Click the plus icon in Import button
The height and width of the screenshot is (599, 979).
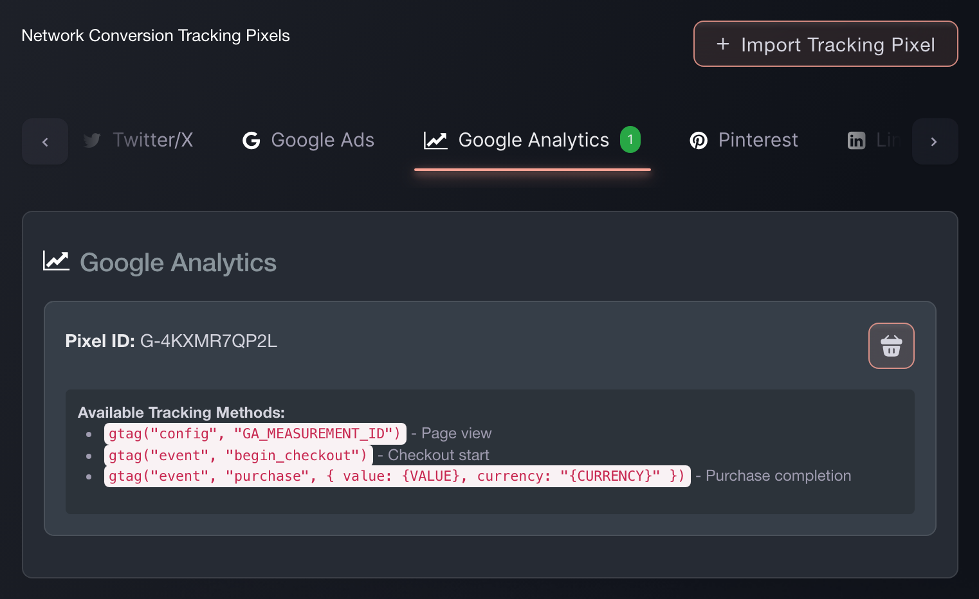pyautogui.click(x=723, y=44)
